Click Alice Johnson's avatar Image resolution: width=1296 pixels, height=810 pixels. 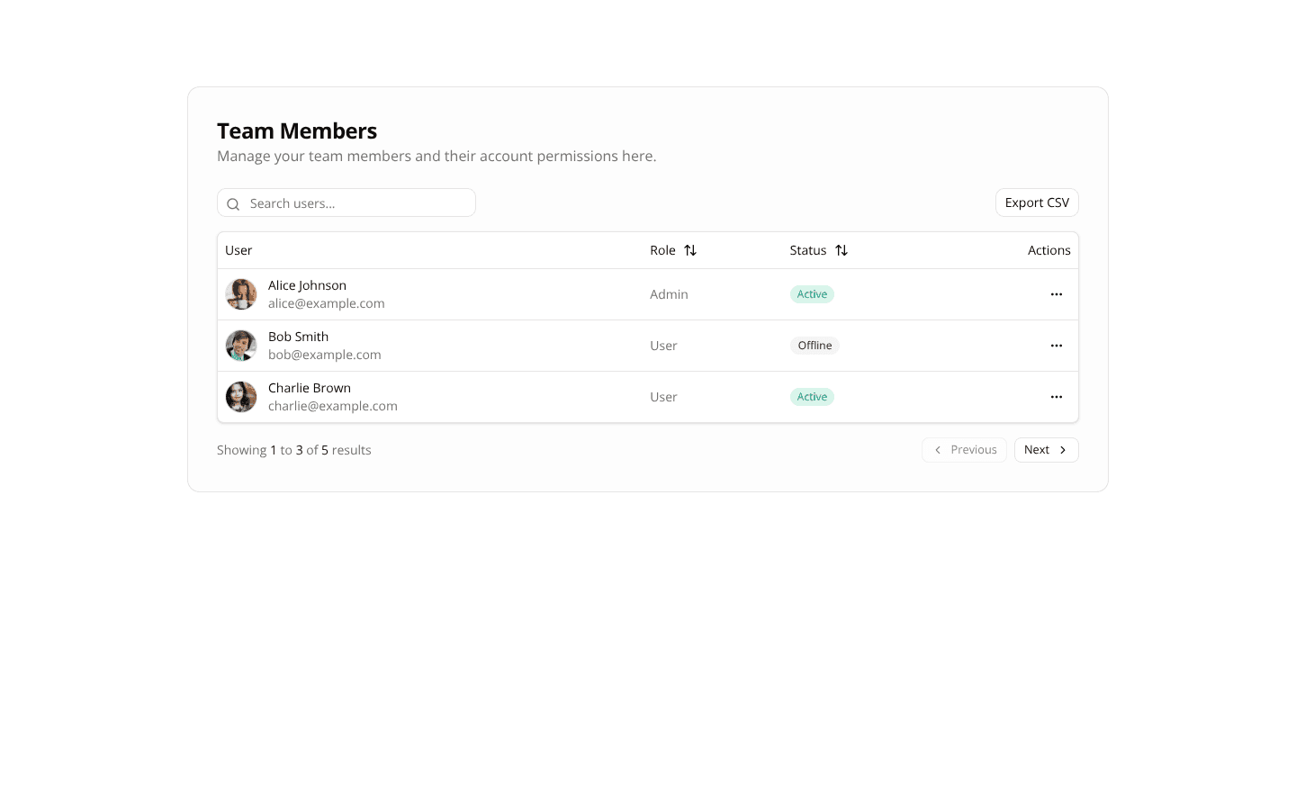(241, 294)
